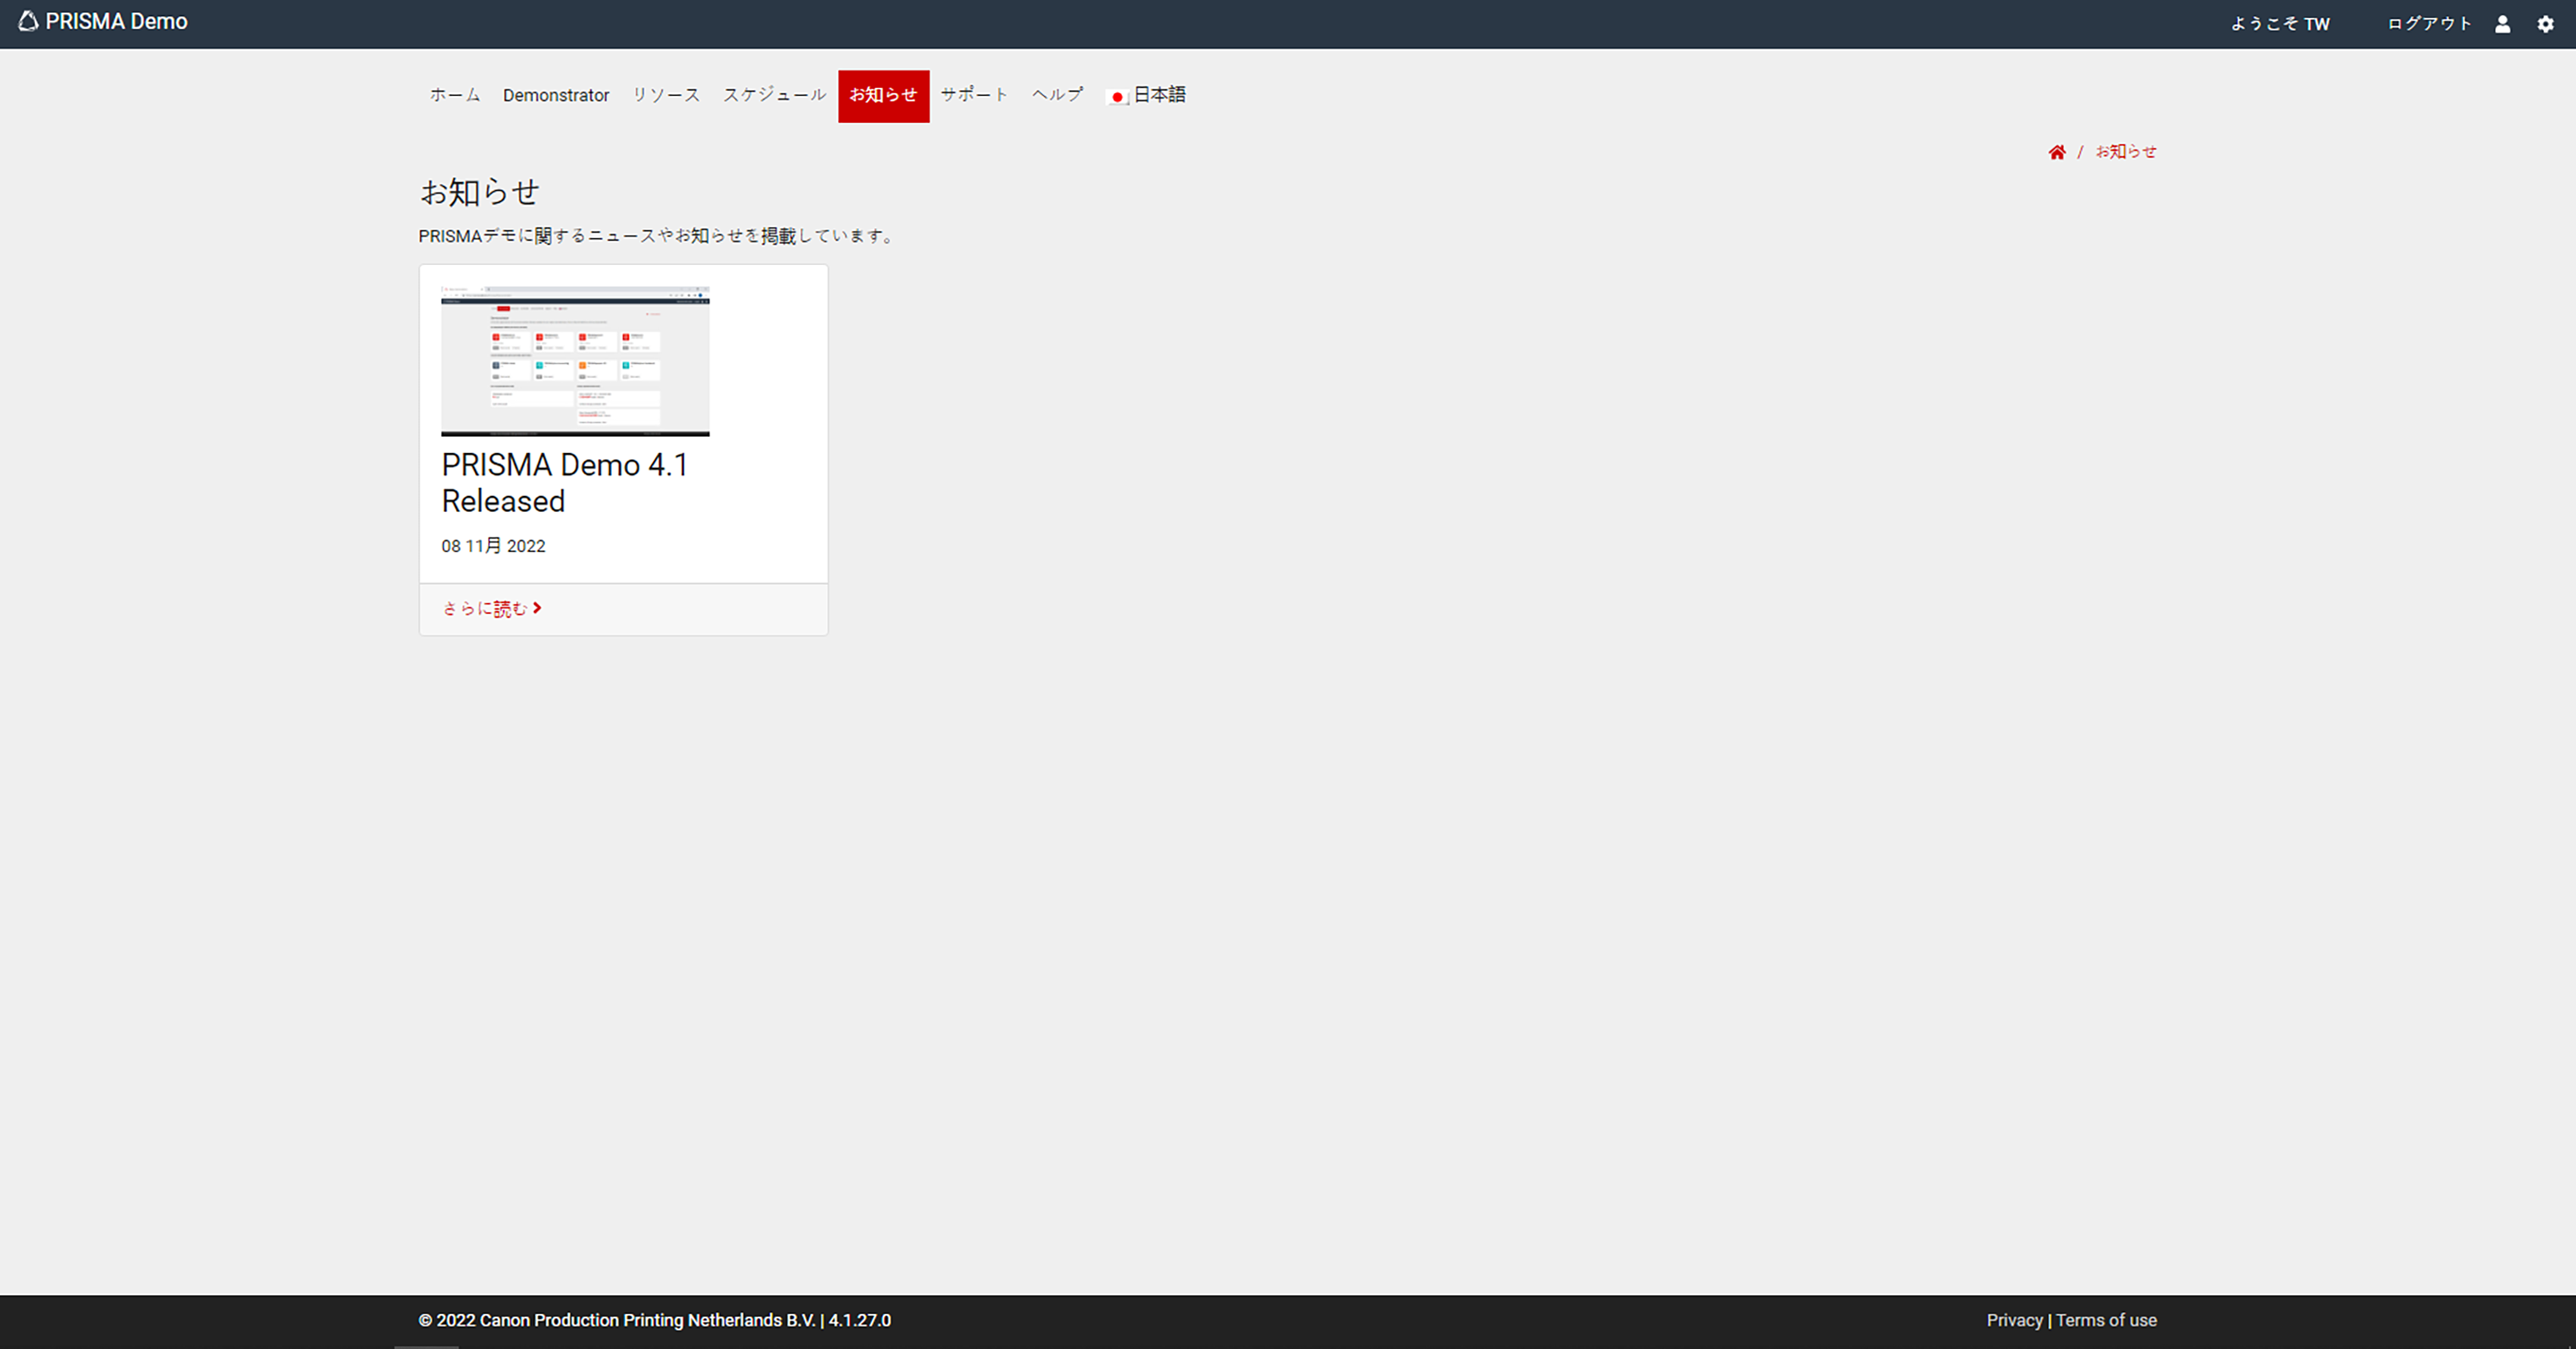Image resolution: width=2576 pixels, height=1349 pixels.
Task: Open the スケジュール menu item
Action: click(775, 95)
